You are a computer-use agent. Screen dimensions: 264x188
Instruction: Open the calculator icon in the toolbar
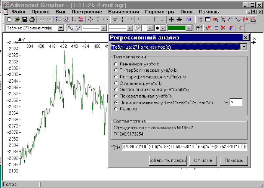click(200, 19)
